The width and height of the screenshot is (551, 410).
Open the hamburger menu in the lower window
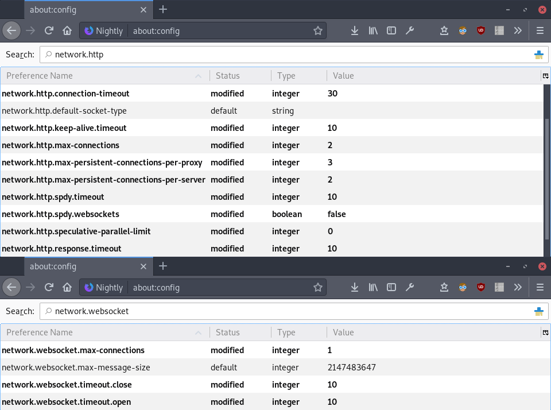point(540,287)
